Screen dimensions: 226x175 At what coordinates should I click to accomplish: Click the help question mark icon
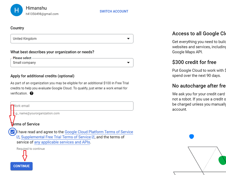coord(32,93)
